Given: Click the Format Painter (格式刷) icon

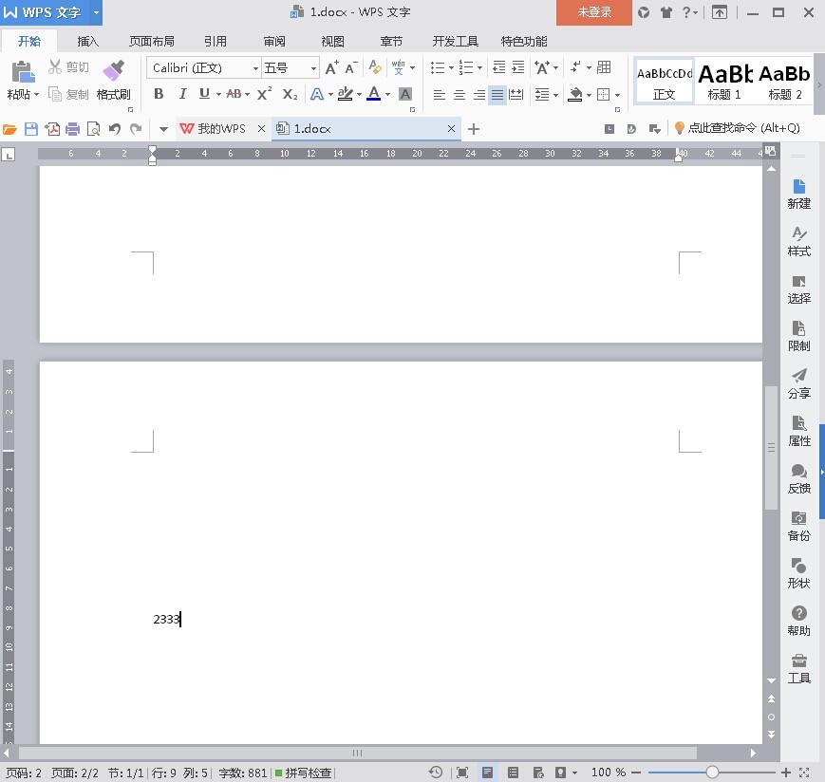Looking at the screenshot, I should click(x=113, y=71).
